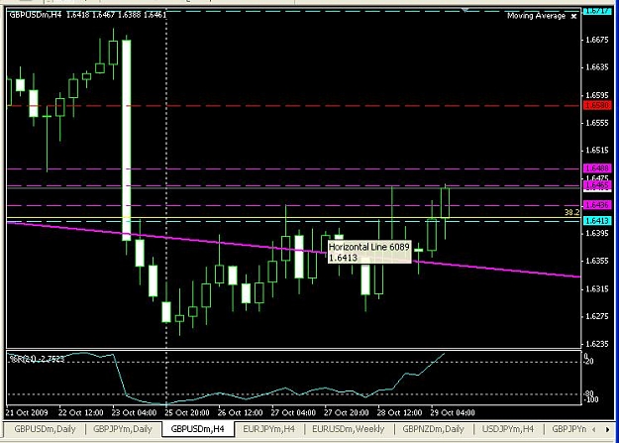The height and width of the screenshot is (443, 619).
Task: Click the left arrow to scroll chart tabs
Action: tap(594, 429)
